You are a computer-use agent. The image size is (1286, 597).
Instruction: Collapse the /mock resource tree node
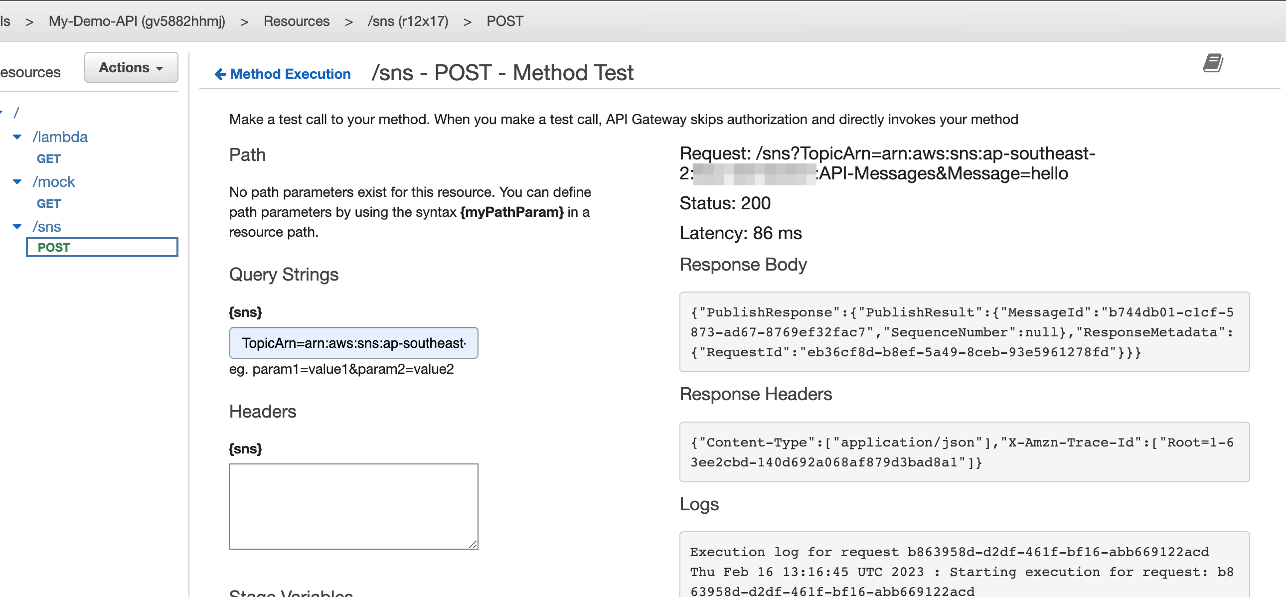click(17, 182)
